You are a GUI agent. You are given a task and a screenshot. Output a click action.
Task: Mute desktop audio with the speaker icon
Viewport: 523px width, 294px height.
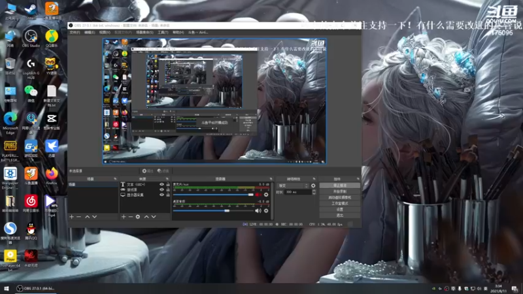click(258, 210)
